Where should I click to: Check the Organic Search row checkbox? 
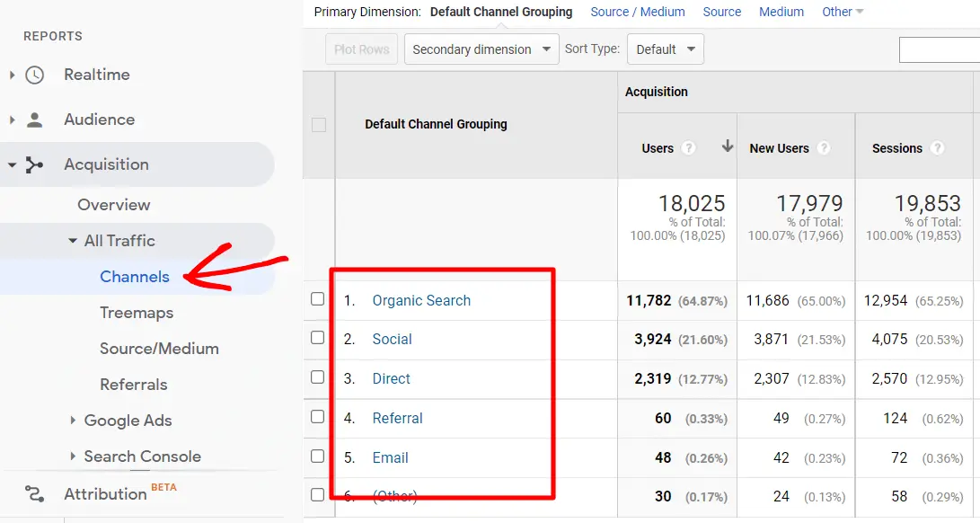click(x=318, y=299)
